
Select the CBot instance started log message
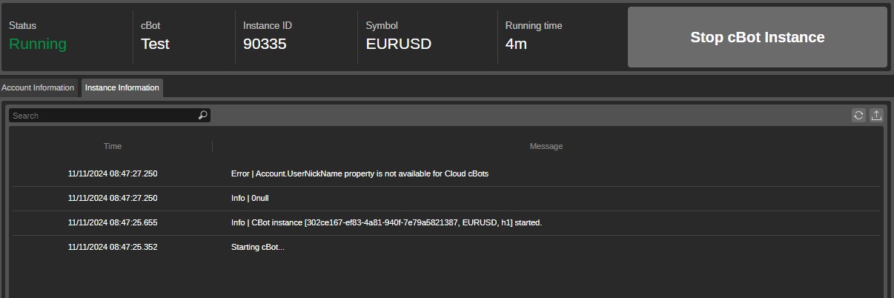coord(446,222)
